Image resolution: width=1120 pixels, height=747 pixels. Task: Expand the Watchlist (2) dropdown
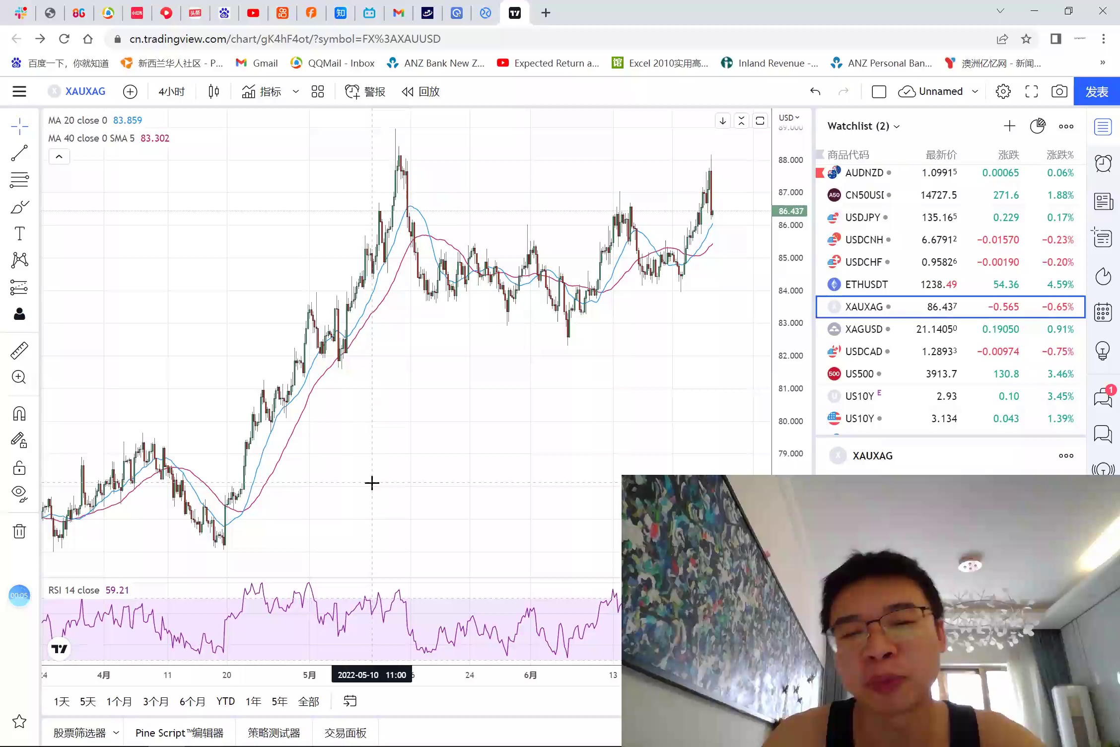pyautogui.click(x=864, y=126)
